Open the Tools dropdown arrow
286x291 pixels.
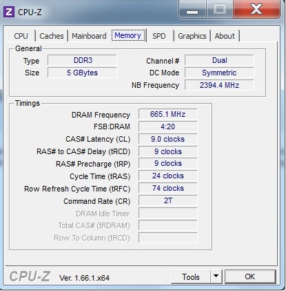coord(216,276)
